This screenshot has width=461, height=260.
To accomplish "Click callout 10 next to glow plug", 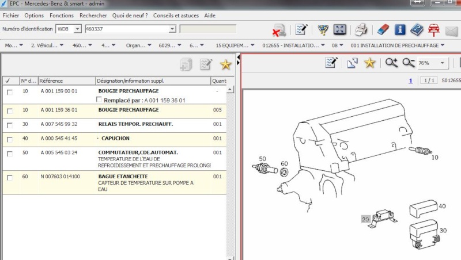I will (435, 158).
